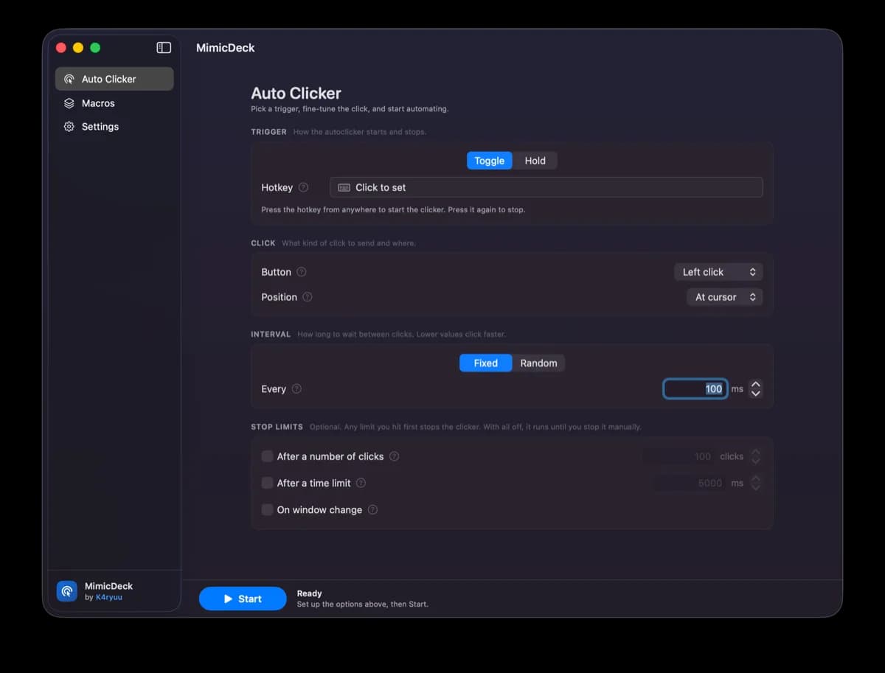Click the Every interval 100 input field
Image resolution: width=885 pixels, height=673 pixels.
point(695,388)
